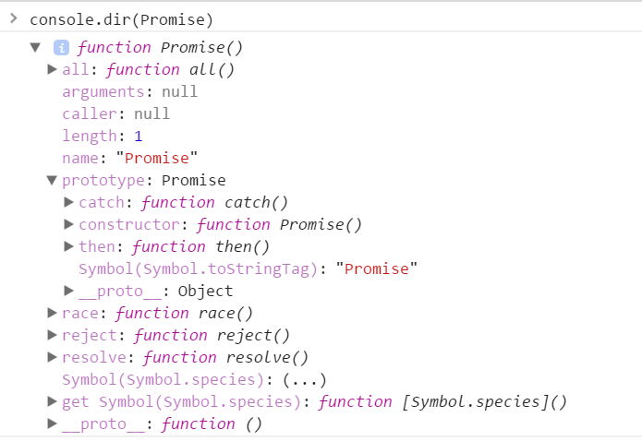Expand the catch: function catch() property
The image size is (642, 441).
pyautogui.click(x=69, y=202)
